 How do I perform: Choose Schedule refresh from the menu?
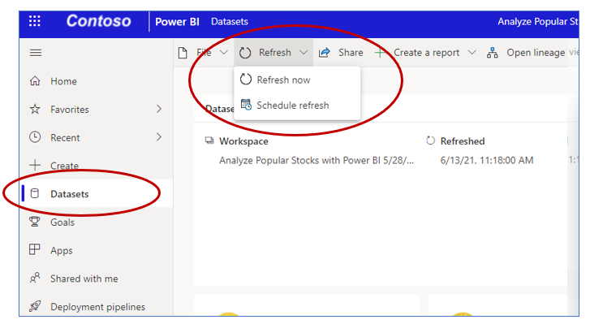point(297,105)
